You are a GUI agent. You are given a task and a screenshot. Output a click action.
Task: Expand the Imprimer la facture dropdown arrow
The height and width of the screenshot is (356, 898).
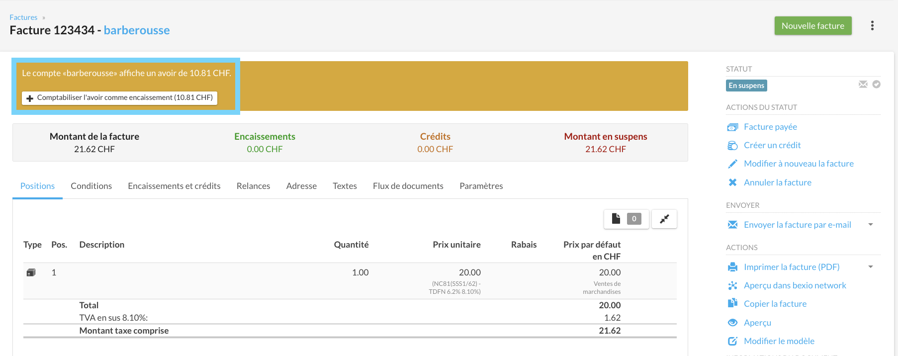(x=871, y=267)
